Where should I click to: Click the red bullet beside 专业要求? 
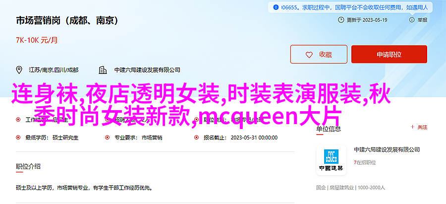(107, 137)
